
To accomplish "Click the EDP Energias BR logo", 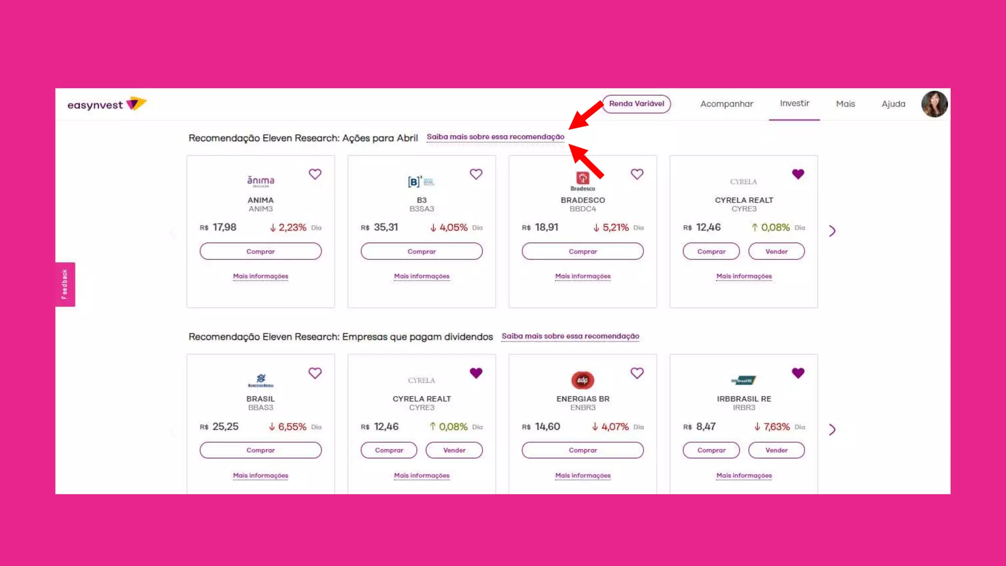I will [583, 380].
